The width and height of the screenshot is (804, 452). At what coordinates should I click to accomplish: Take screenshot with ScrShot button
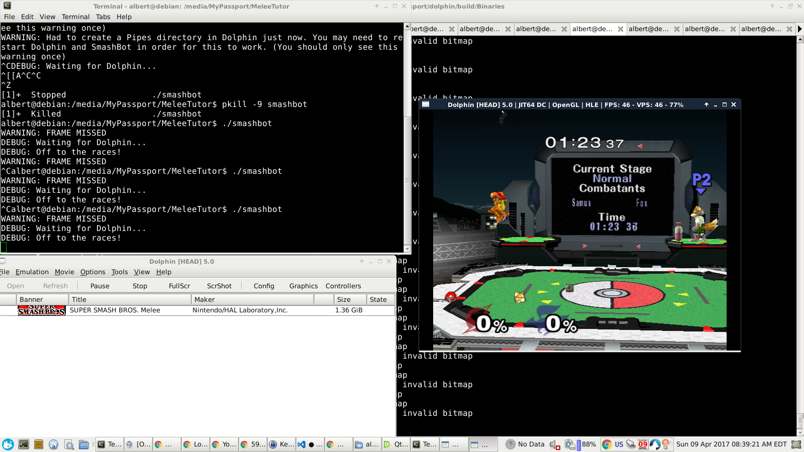click(x=220, y=286)
